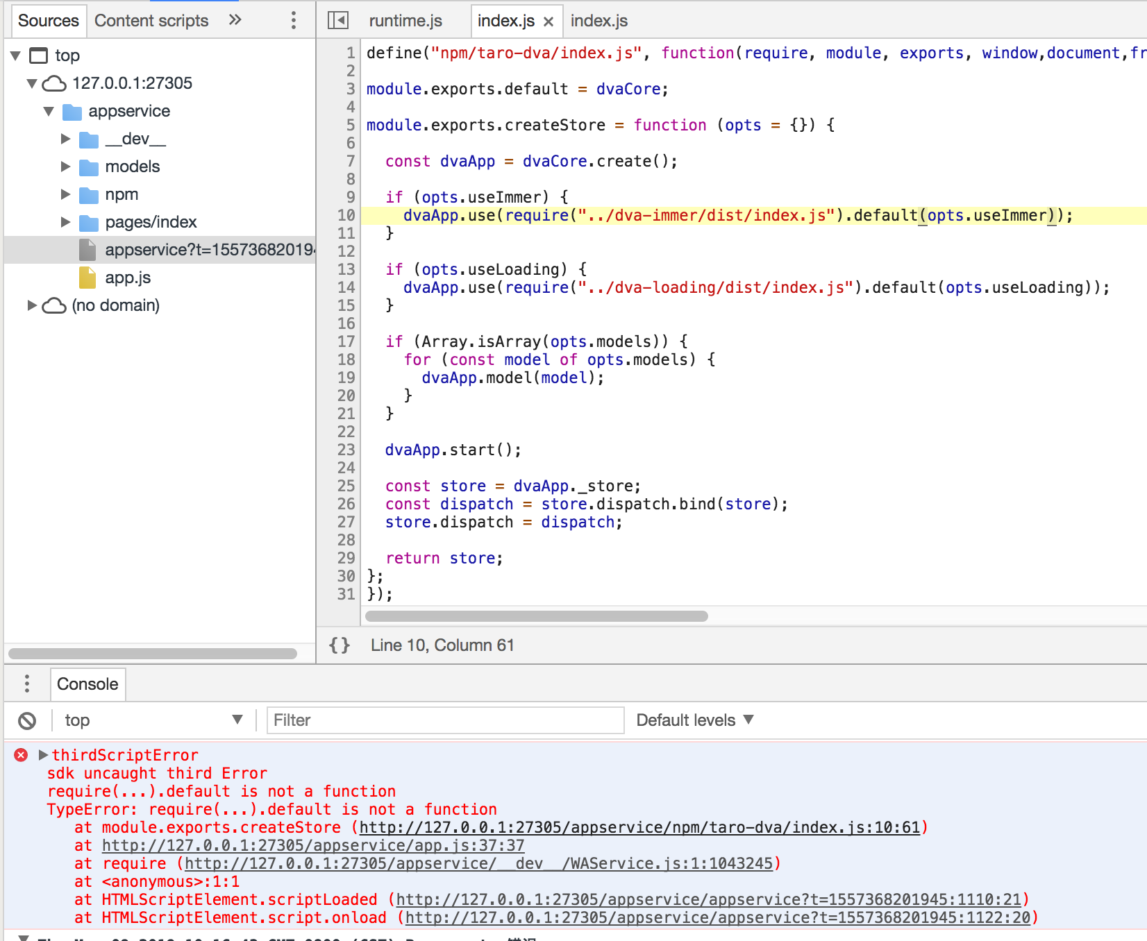Click the 'dvaApp.start();' code line
This screenshot has width=1147, height=941.
tap(453, 450)
